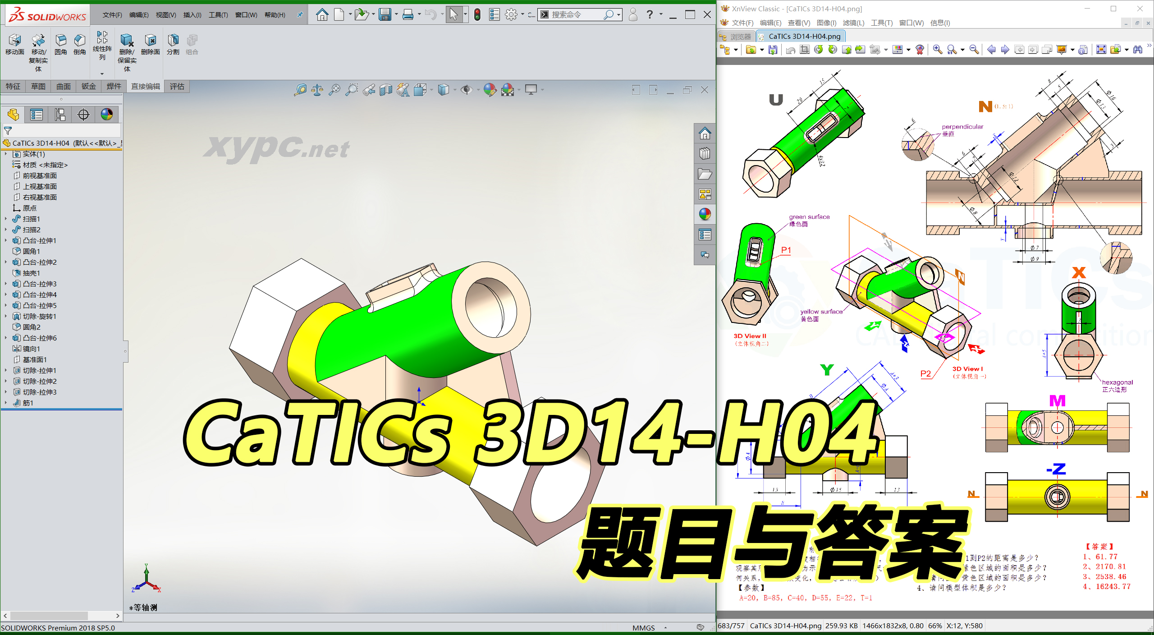Open the DimXpertManager tab icon
1154x635 pixels.
coord(83,115)
